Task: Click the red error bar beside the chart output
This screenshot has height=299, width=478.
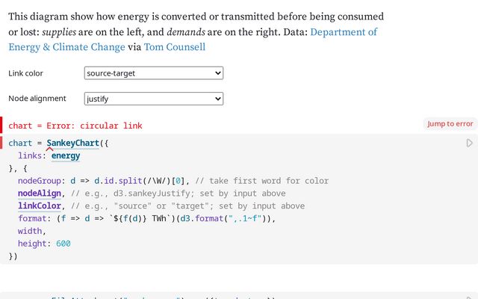Action: 1,126
